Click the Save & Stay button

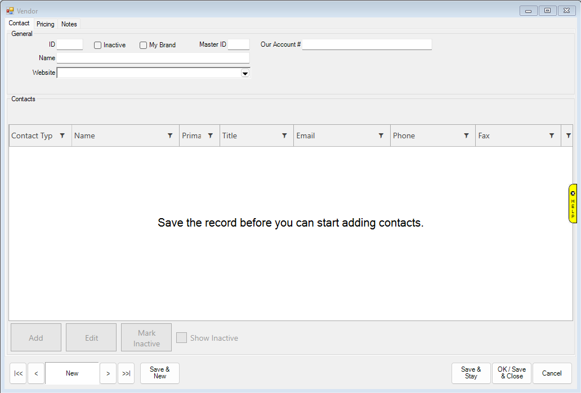471,373
